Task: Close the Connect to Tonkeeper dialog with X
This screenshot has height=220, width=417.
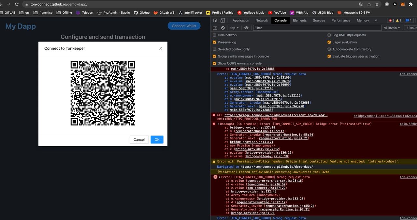Action: coord(161,48)
